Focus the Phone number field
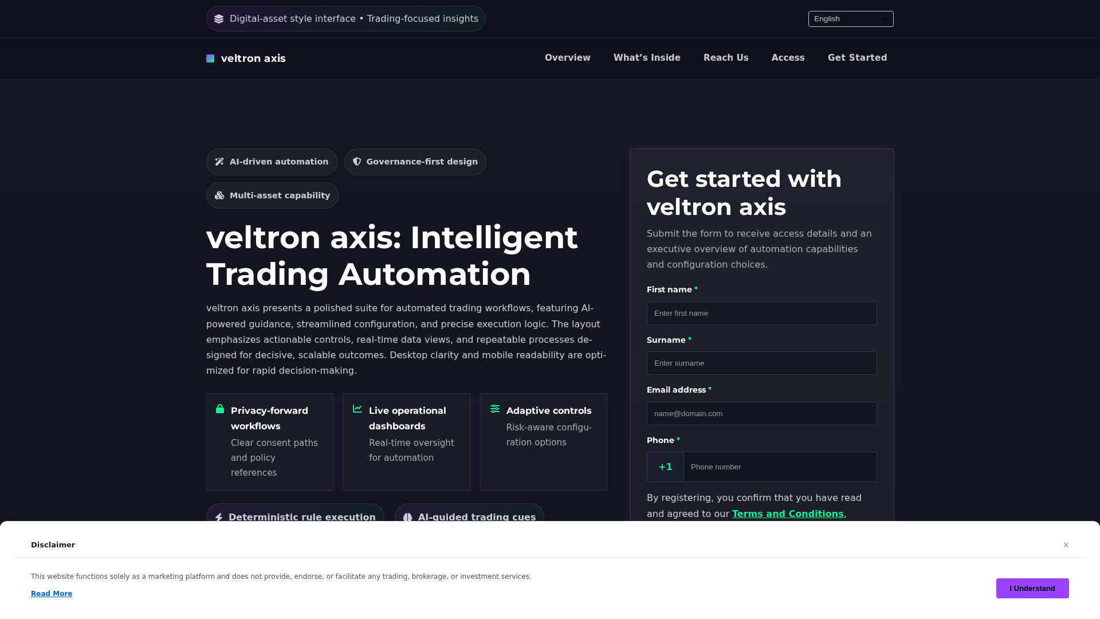 point(780,467)
